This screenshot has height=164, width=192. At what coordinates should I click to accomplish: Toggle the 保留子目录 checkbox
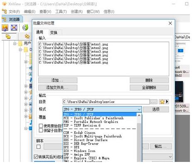41,130
